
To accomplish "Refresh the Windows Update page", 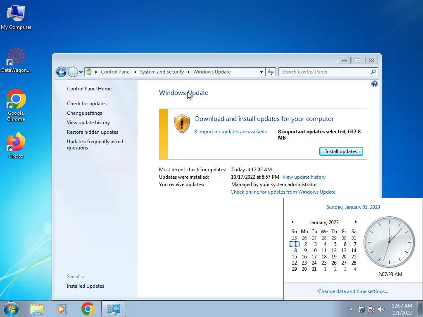I will point(271,72).
